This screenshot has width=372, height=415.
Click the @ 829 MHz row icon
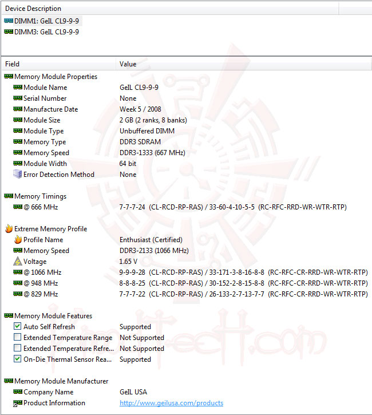click(x=18, y=294)
